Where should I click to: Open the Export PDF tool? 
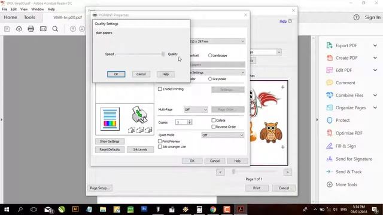coord(346,45)
